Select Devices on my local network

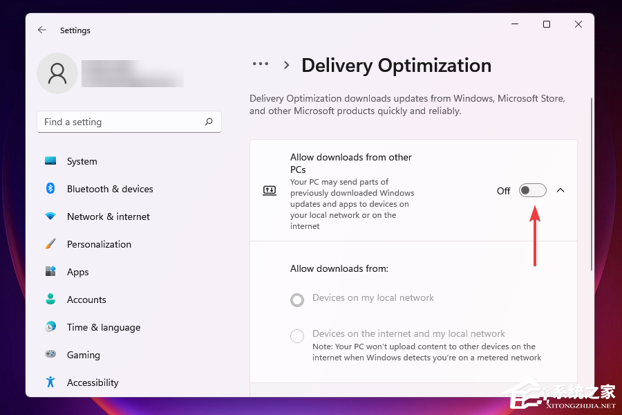(297, 300)
